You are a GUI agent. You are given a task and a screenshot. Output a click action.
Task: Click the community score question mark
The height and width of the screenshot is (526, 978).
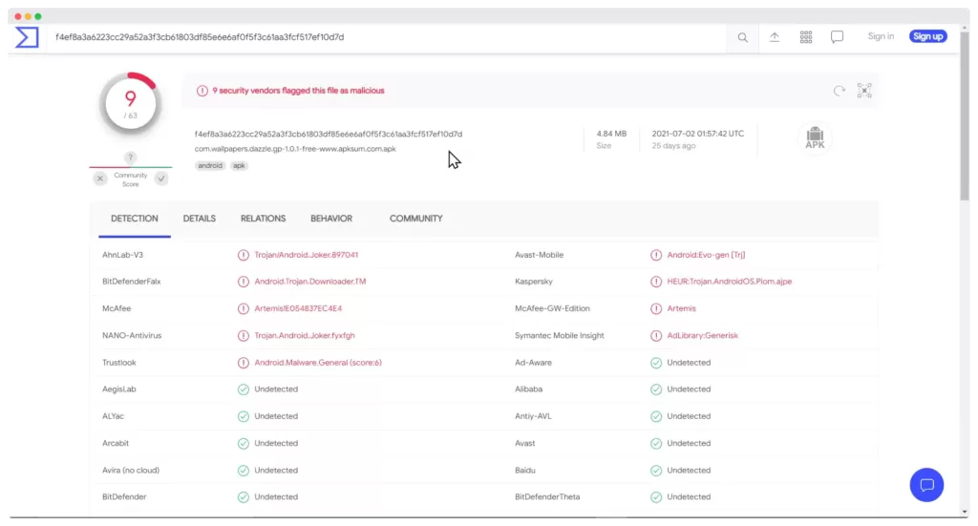[x=130, y=158]
